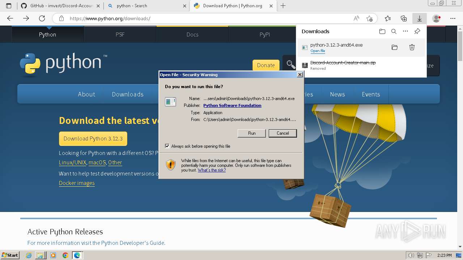The width and height of the screenshot is (463, 260).
Task: Close the Security Warning dialog with X
Action: pos(300,75)
